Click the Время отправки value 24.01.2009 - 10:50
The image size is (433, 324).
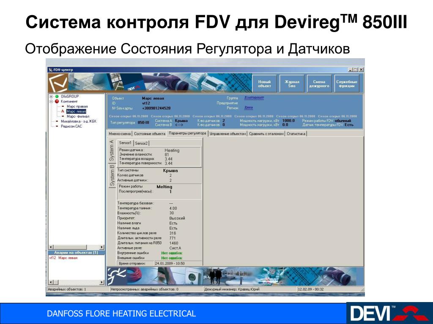point(170,263)
